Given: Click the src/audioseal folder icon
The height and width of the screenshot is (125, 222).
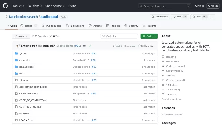Looking at the screenshot, I should point(16,67).
